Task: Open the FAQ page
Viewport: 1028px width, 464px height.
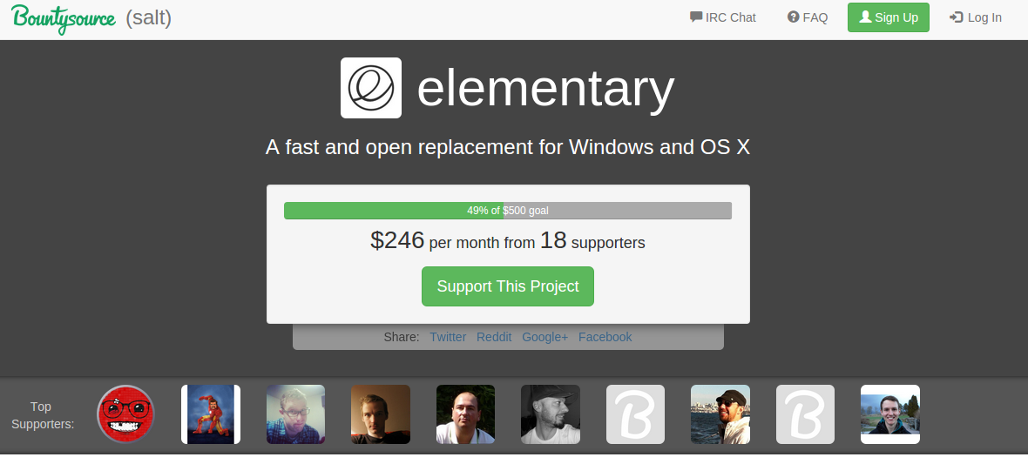Action: 808,17
